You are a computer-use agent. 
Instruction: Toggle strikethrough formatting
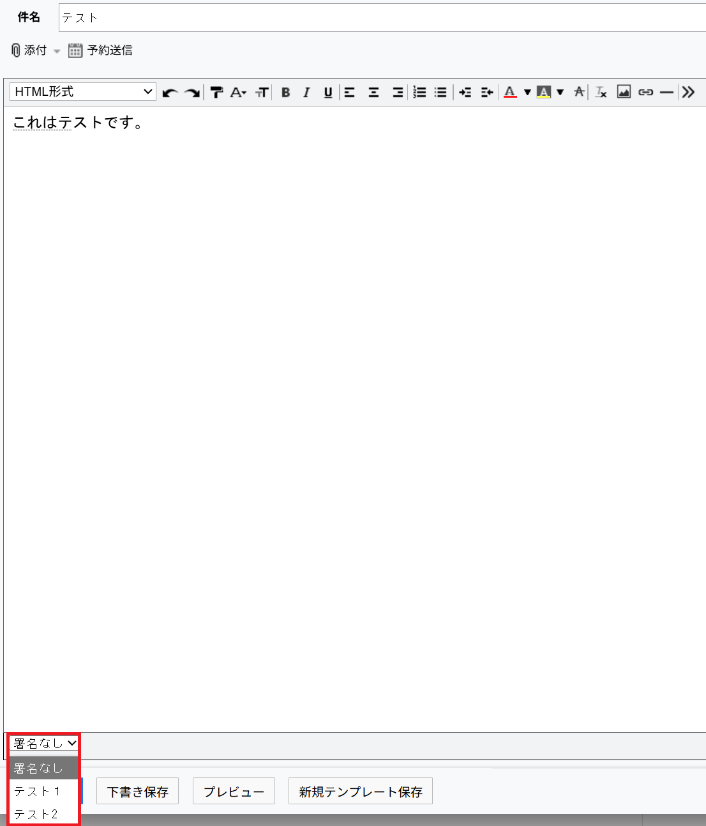coord(579,92)
